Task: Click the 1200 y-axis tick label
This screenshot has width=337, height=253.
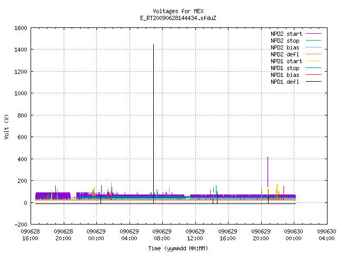Action: coord(21,72)
